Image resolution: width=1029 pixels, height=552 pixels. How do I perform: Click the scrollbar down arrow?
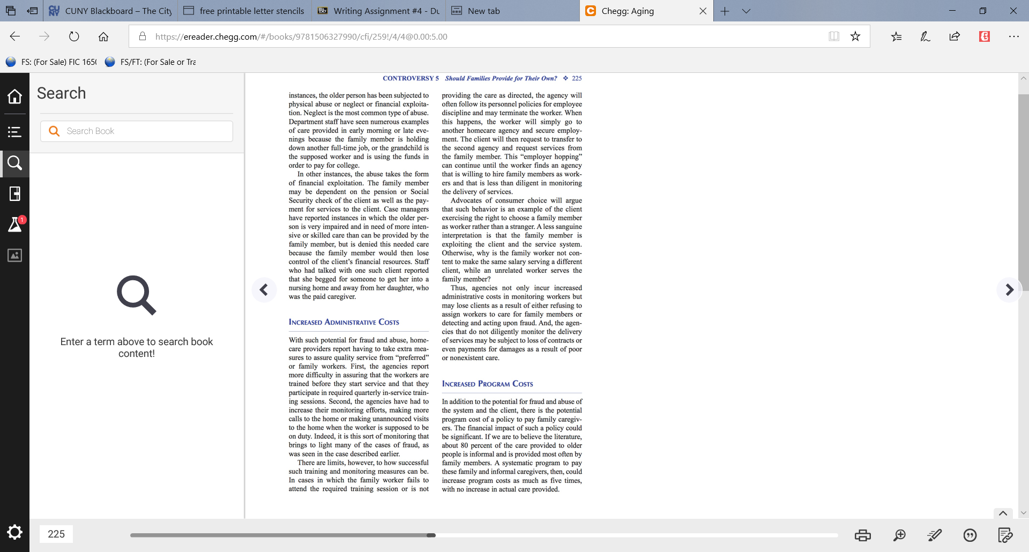pos(1024,513)
